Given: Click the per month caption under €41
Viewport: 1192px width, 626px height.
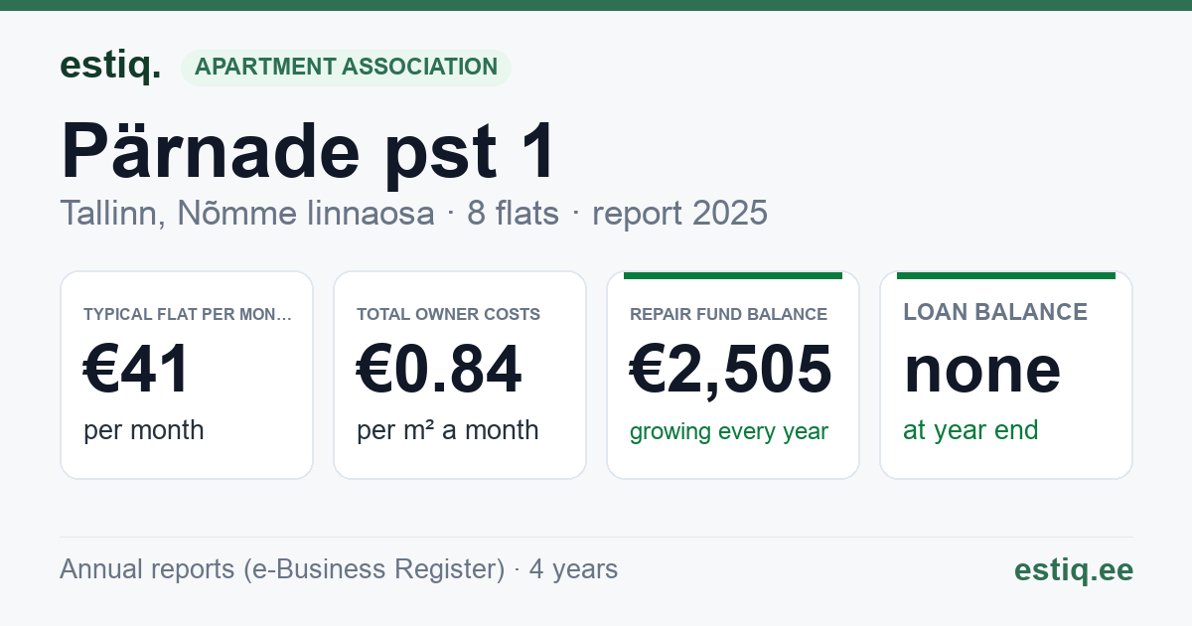Looking at the screenshot, I should click(144, 430).
